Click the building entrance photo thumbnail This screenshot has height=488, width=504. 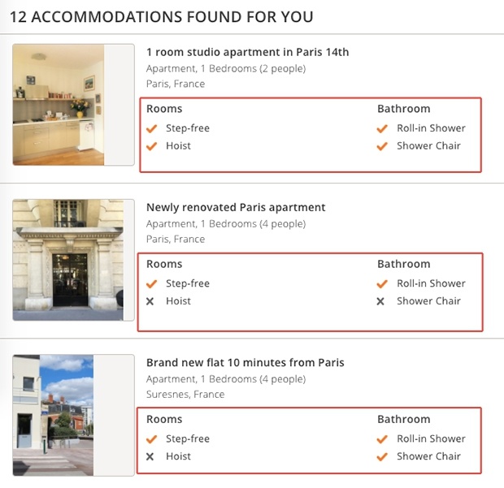(67, 260)
